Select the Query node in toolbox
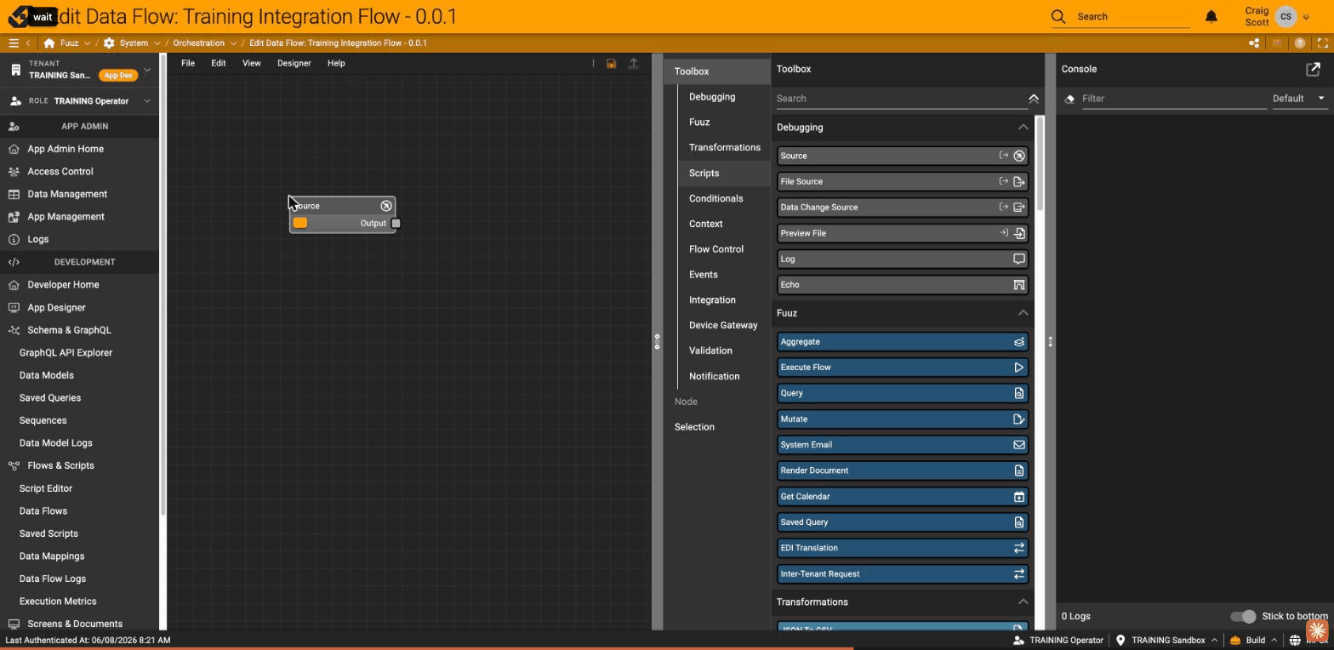 pyautogui.click(x=902, y=393)
